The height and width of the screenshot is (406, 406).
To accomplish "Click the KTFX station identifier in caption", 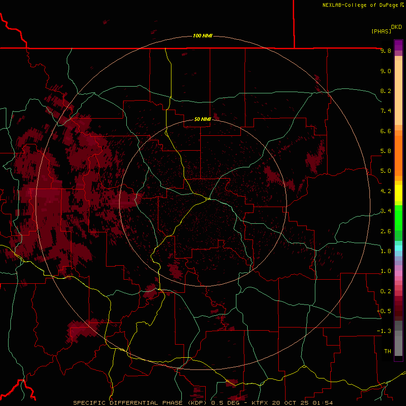I will (x=259, y=403).
